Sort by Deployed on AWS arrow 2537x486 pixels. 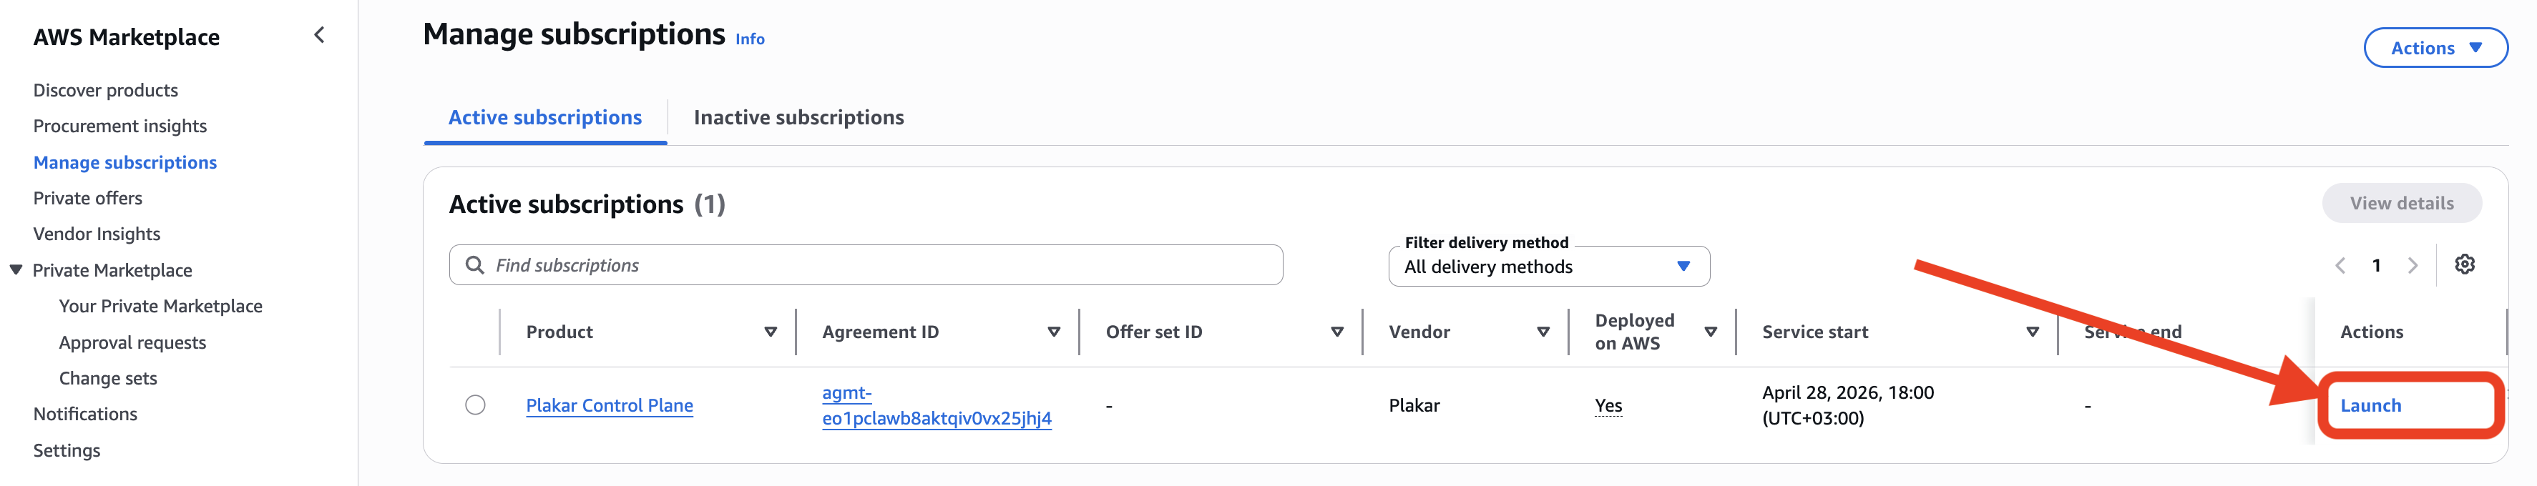[x=1710, y=332]
